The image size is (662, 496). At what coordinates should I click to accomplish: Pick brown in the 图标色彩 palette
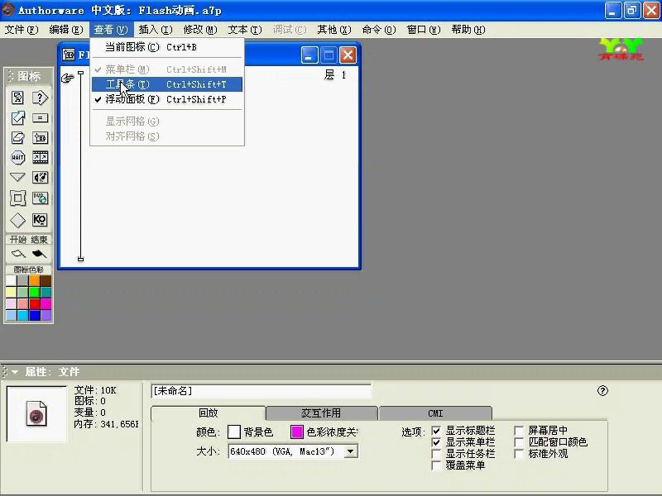[x=46, y=281]
